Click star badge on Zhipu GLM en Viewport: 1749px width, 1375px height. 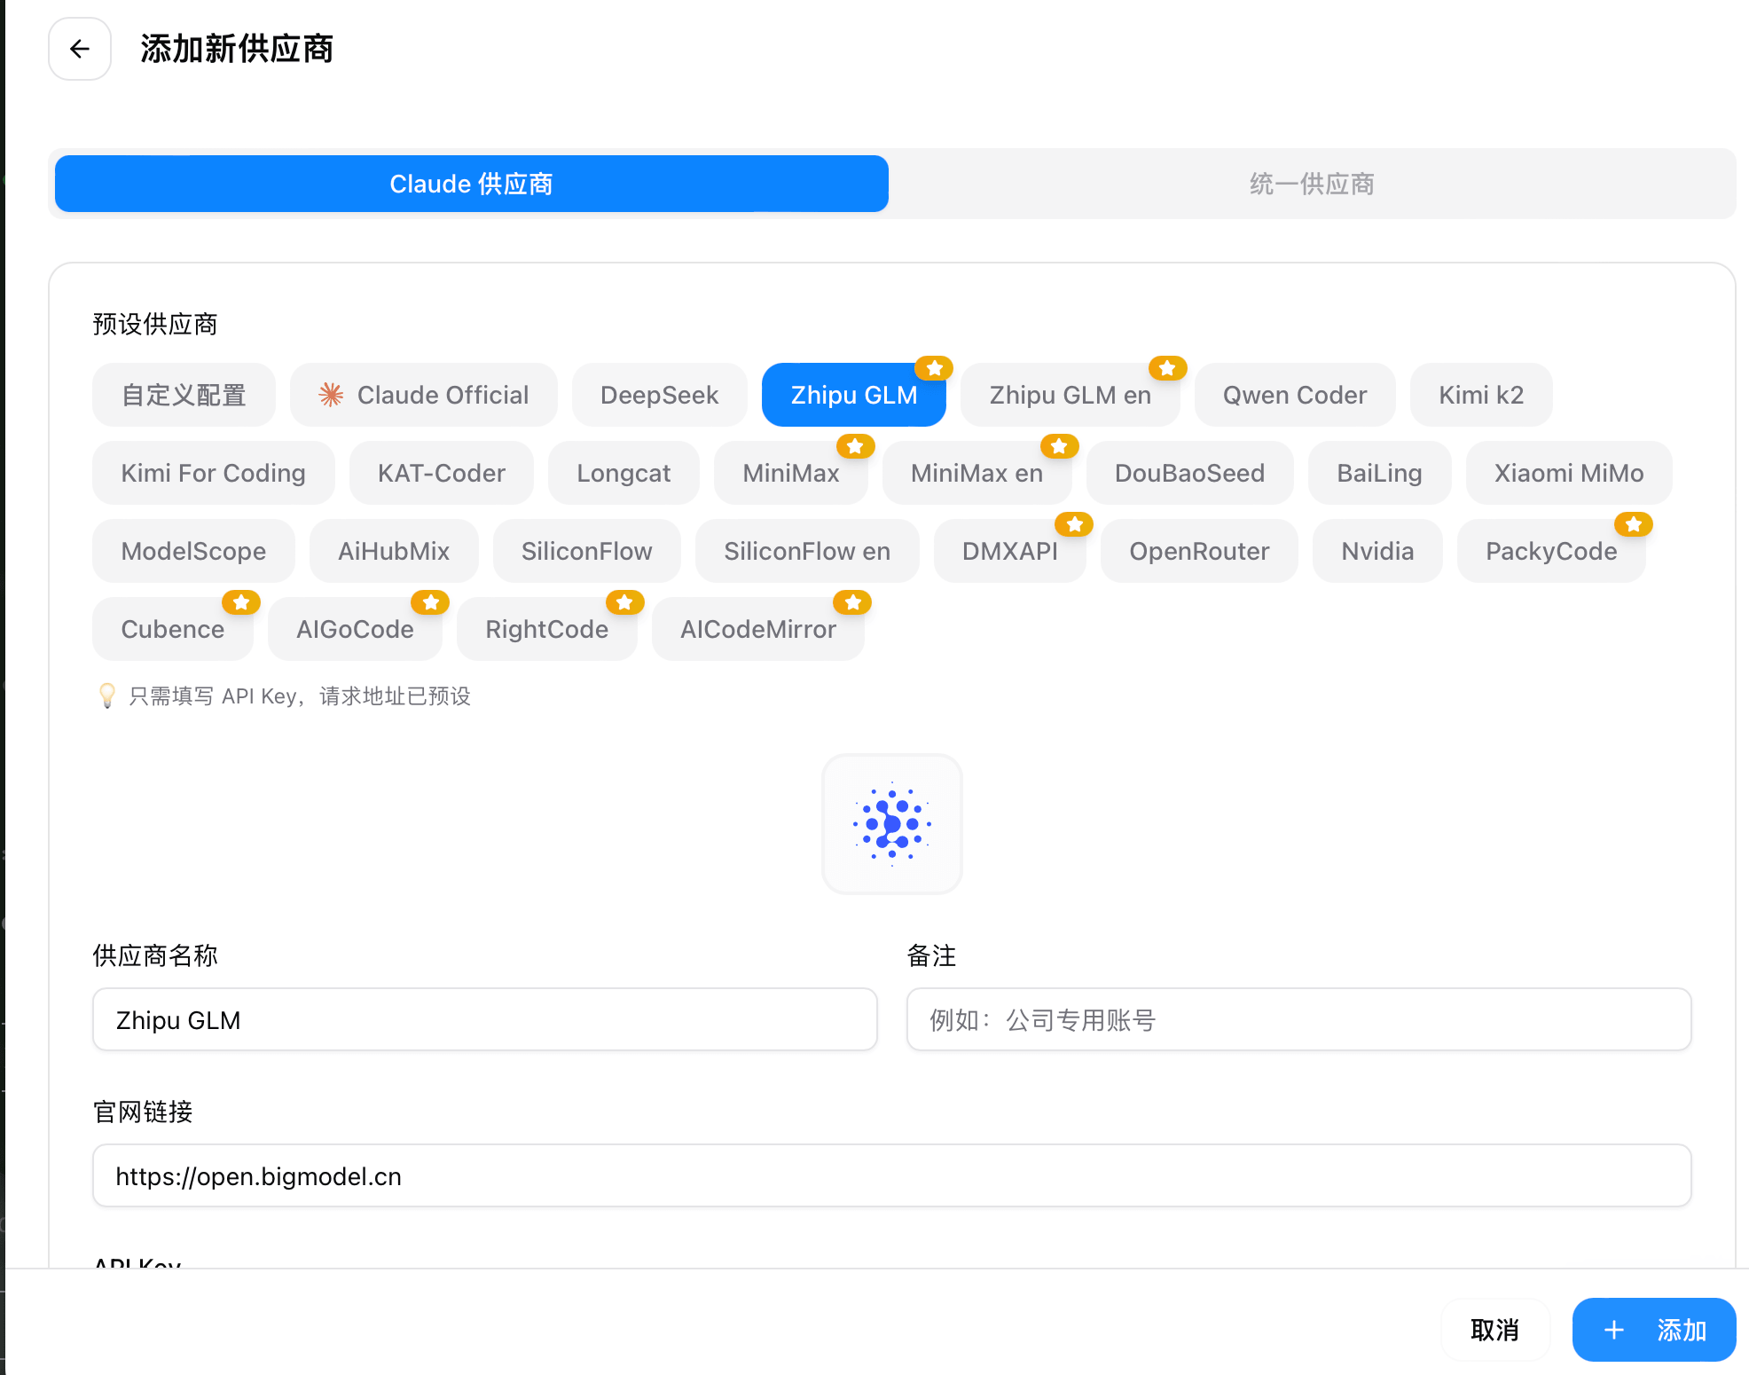click(x=1167, y=367)
